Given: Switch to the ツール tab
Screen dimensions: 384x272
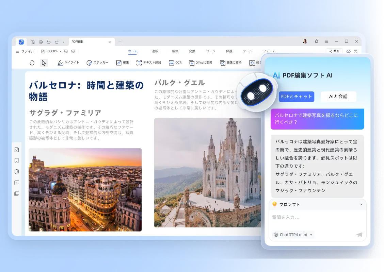Looking at the screenshot, I should [x=247, y=51].
